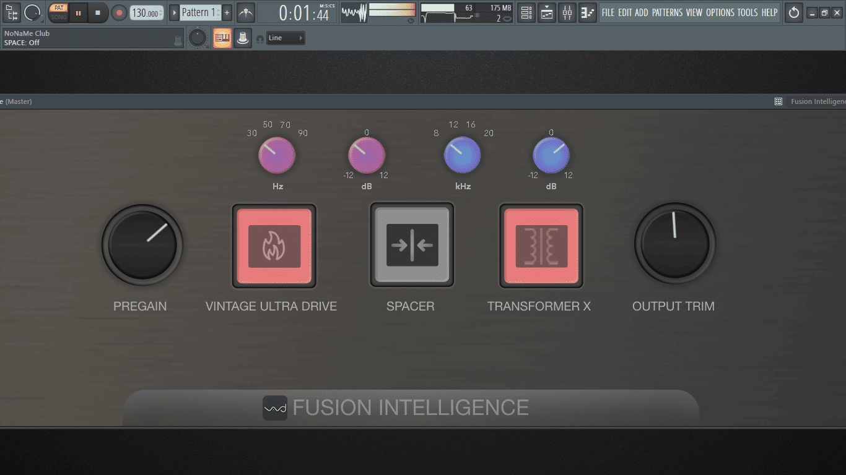The image size is (846, 475).
Task: Open the HELP menu
Action: pyautogui.click(x=770, y=12)
